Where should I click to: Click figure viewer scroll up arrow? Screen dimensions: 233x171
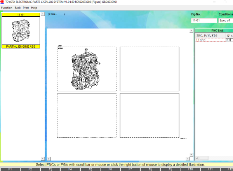(191, 31)
